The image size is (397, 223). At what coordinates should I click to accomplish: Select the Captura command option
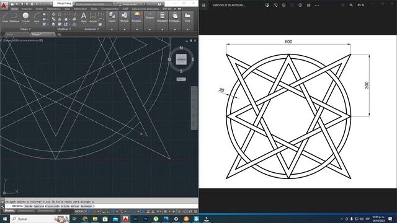[38, 206]
